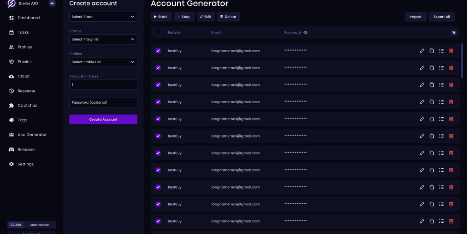Open the list details icon in the third row

pyautogui.click(x=441, y=85)
